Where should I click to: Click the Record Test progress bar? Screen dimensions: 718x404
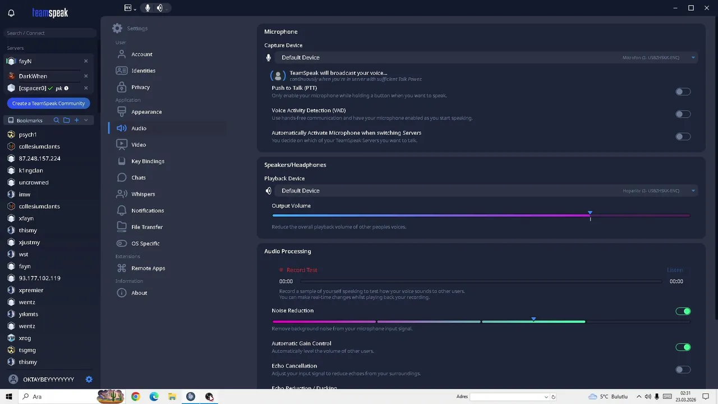click(481, 281)
